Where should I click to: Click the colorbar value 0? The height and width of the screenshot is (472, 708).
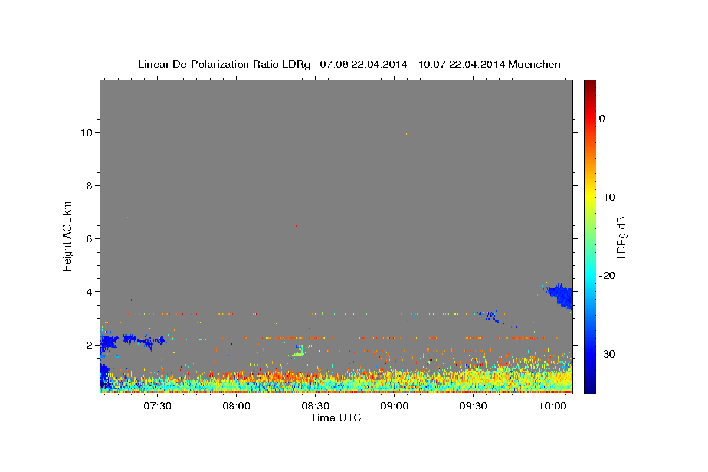coord(602,119)
